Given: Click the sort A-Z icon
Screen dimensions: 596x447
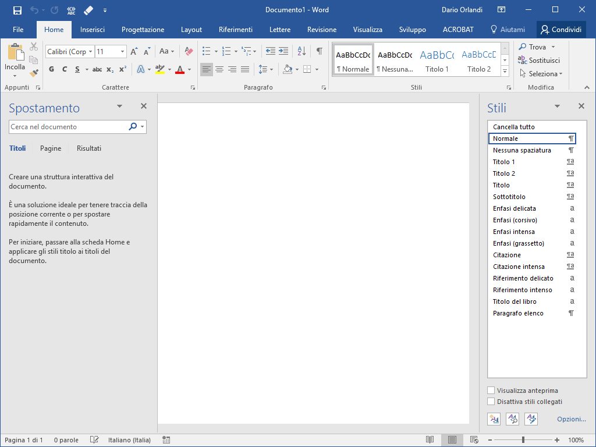Looking at the screenshot, I should 301,51.
